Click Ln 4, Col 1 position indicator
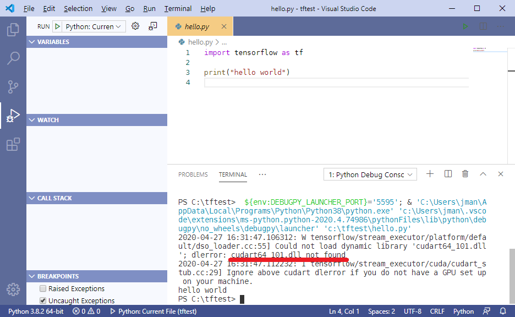This screenshot has height=317, width=515. point(344,311)
